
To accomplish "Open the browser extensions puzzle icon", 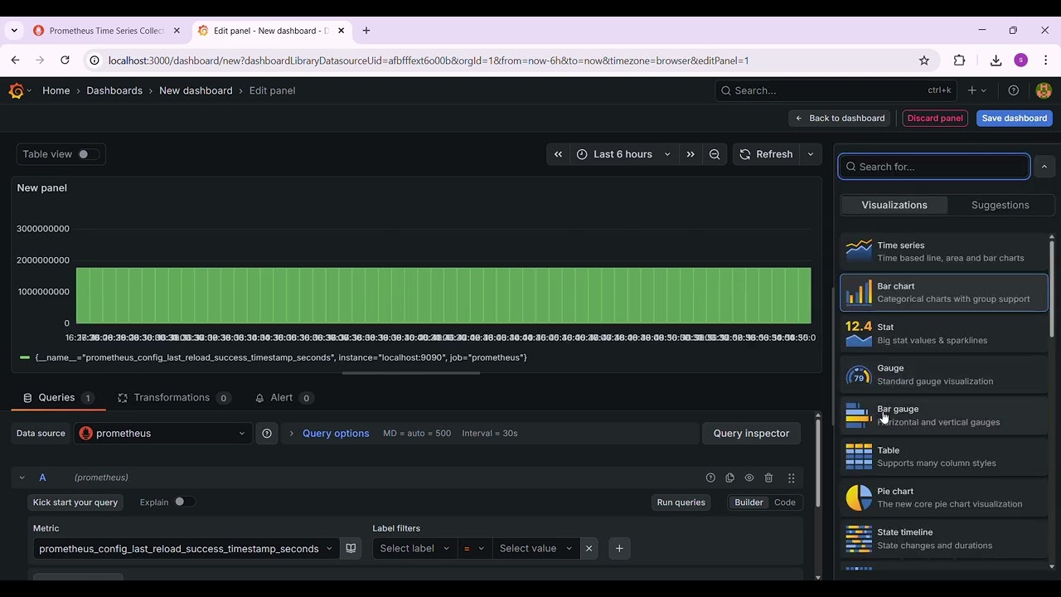I will pyautogui.click(x=959, y=61).
